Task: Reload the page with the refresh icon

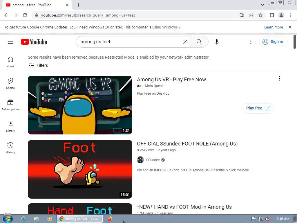Action: click(25, 15)
